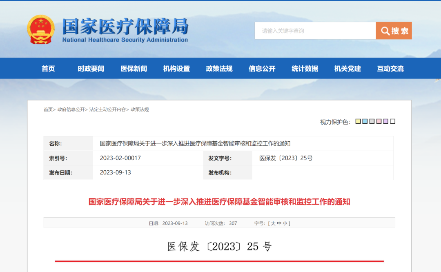This screenshot has height=272, width=441.
Task: Open 统计数据 from the navigation bar
Action: (305, 69)
